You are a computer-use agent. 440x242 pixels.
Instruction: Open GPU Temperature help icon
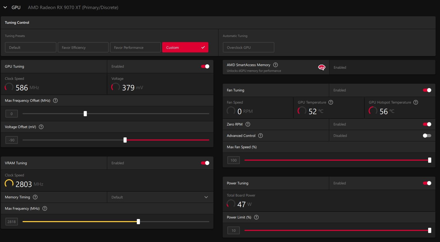(x=331, y=102)
